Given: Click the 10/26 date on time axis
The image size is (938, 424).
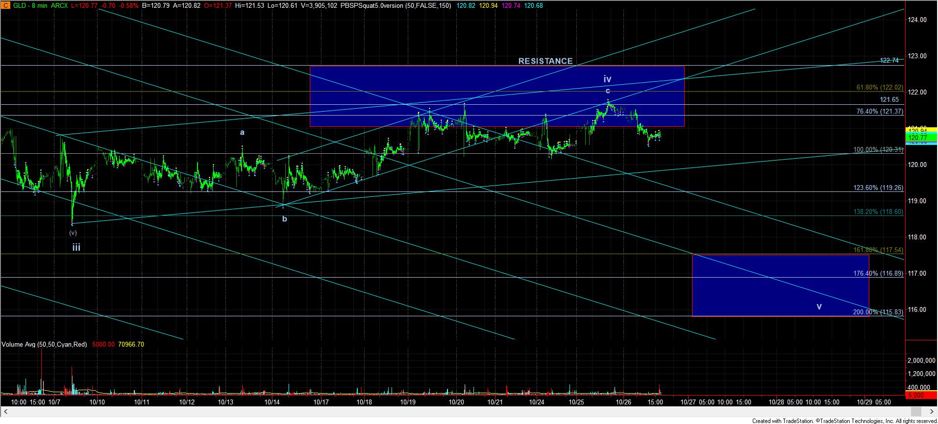Looking at the screenshot, I should tap(623, 402).
